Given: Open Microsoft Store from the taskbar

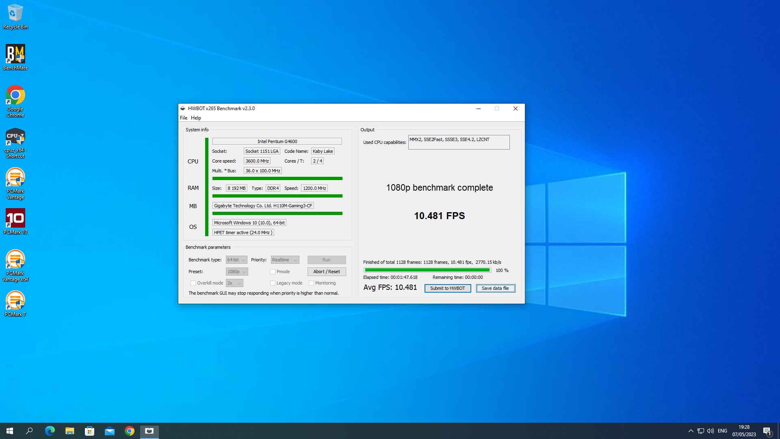Looking at the screenshot, I should (x=90, y=431).
